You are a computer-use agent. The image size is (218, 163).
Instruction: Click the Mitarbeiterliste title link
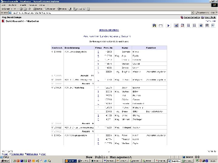(109, 30)
